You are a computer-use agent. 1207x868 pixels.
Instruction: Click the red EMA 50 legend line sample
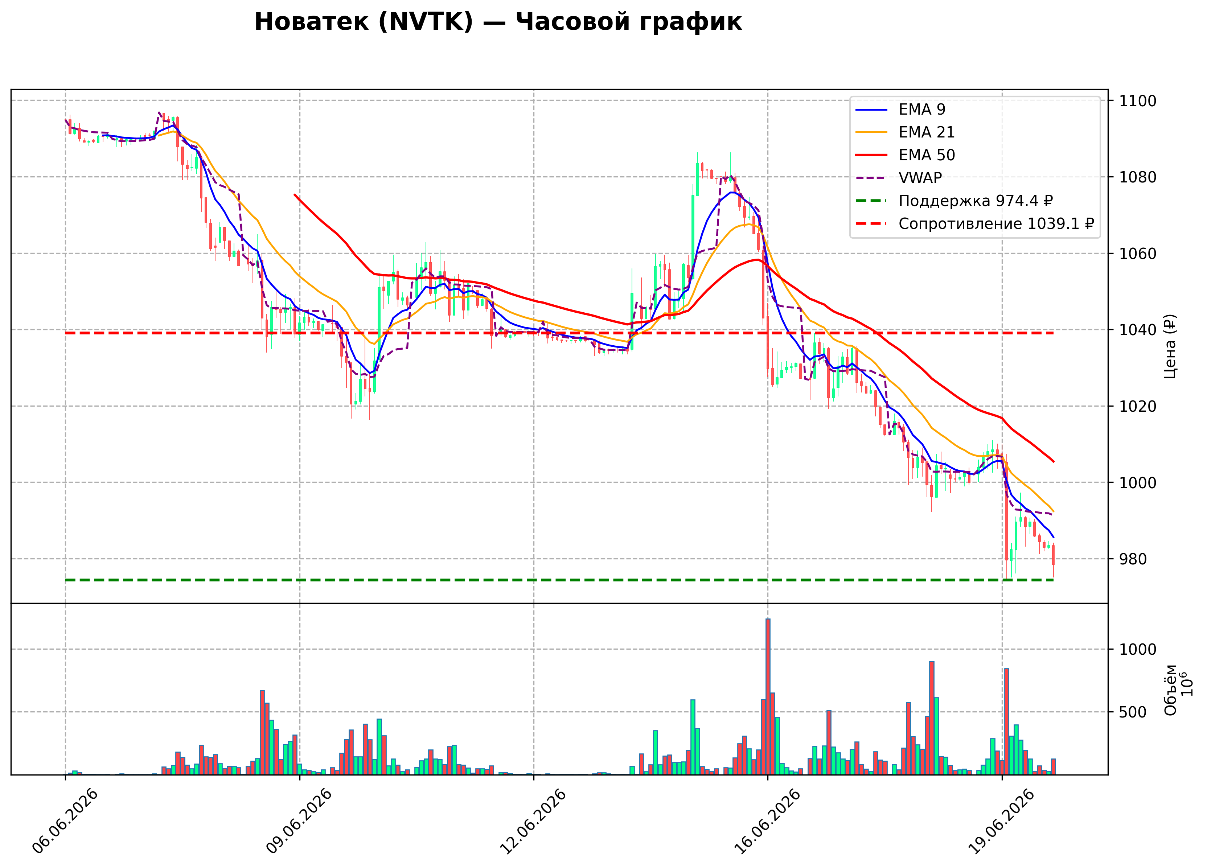871,155
